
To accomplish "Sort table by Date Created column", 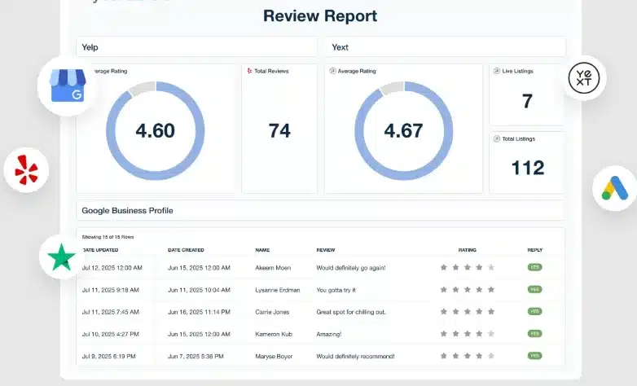I will (186, 250).
